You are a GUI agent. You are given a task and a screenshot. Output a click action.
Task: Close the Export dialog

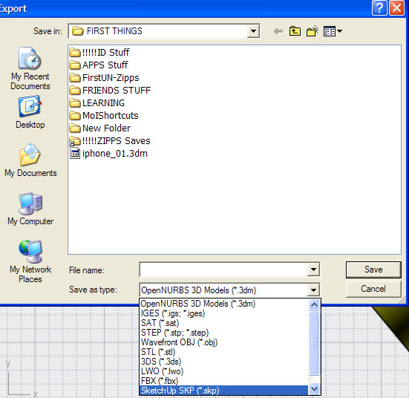[x=396, y=8]
